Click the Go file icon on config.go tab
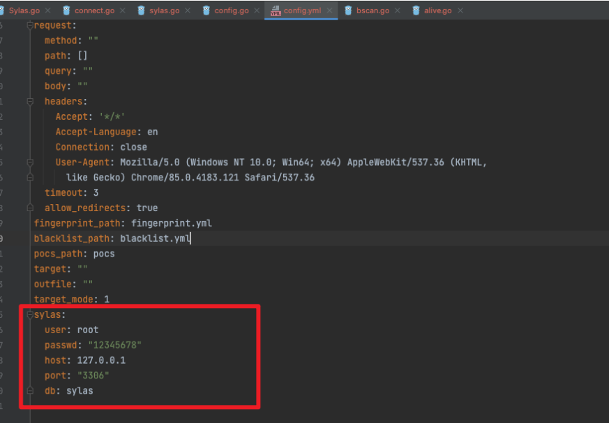609x423 pixels. pyautogui.click(x=206, y=10)
